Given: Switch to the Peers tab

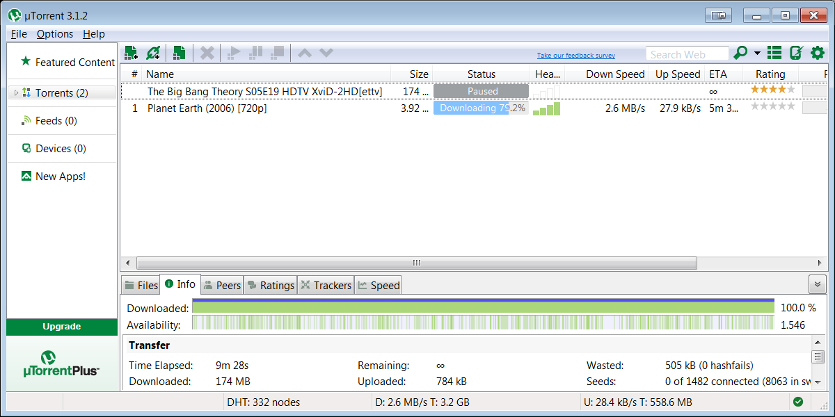Looking at the screenshot, I should pos(222,285).
